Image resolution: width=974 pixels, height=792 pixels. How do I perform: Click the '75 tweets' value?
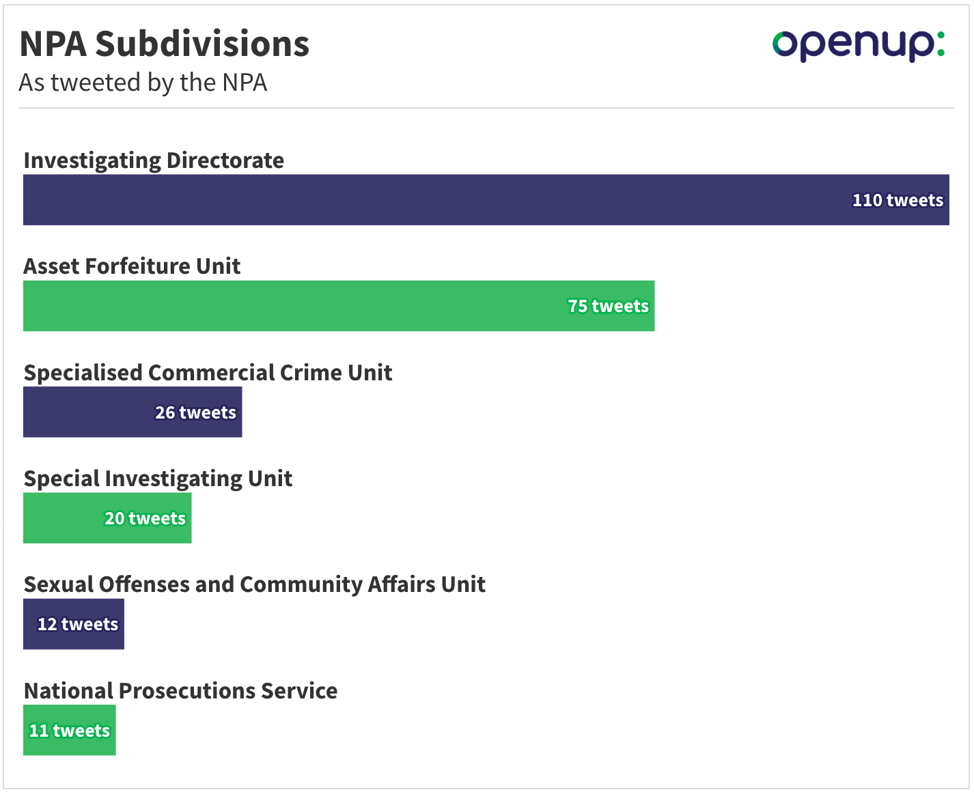point(608,306)
